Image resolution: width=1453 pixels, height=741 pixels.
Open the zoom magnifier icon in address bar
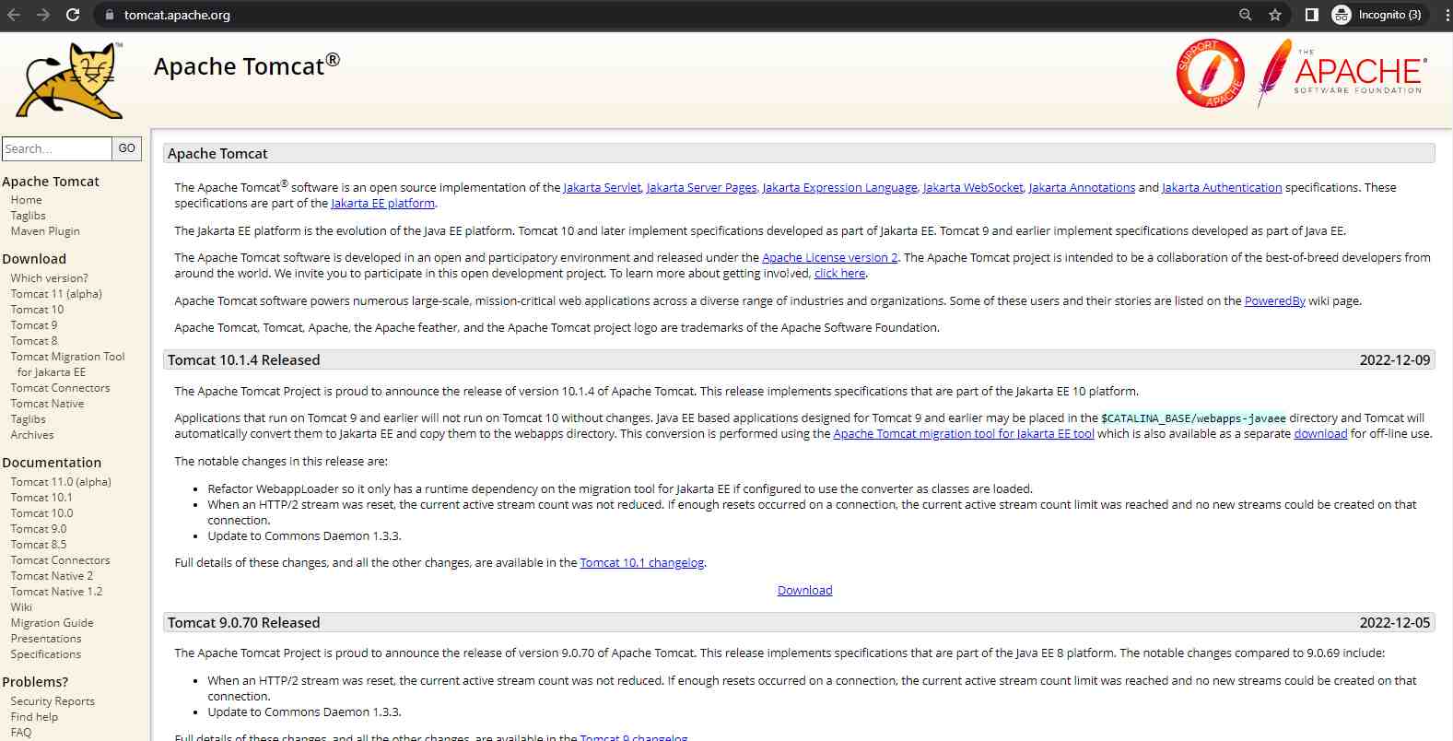pos(1246,15)
